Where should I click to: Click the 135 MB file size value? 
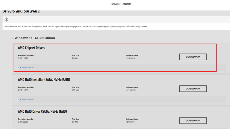(x=75, y=90)
